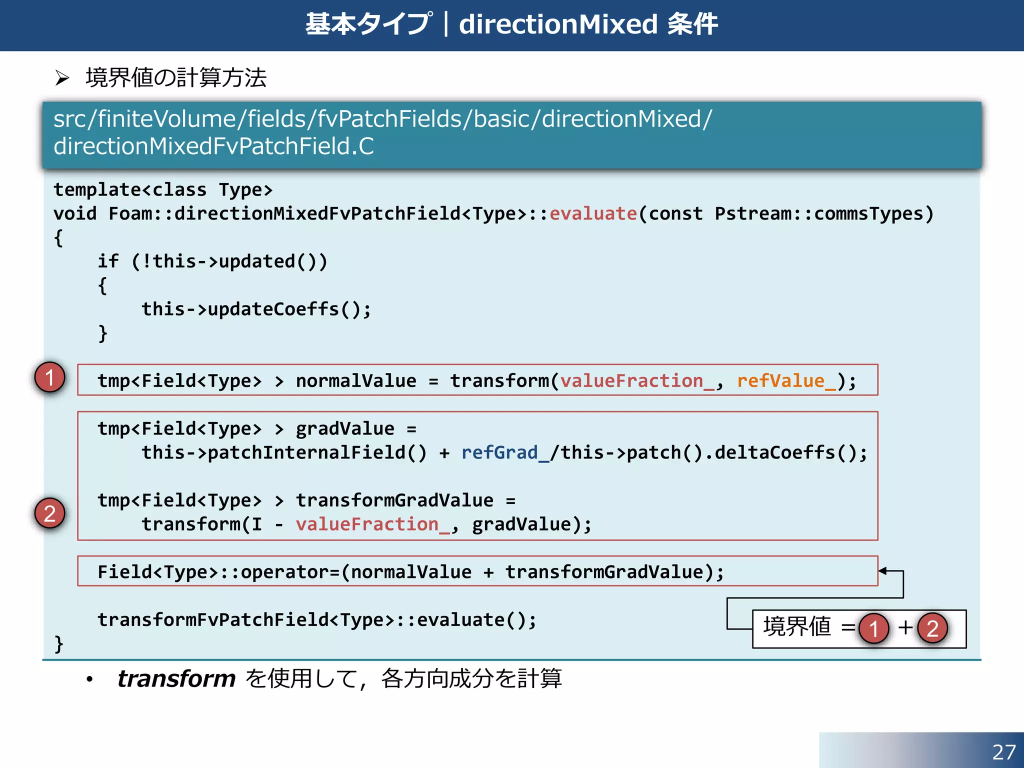The height and width of the screenshot is (768, 1024).
Task: Click the bullet dot before transform note
Action: (x=89, y=679)
